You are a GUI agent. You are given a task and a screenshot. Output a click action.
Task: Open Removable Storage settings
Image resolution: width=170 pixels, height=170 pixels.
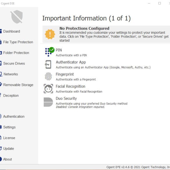tap(18, 85)
